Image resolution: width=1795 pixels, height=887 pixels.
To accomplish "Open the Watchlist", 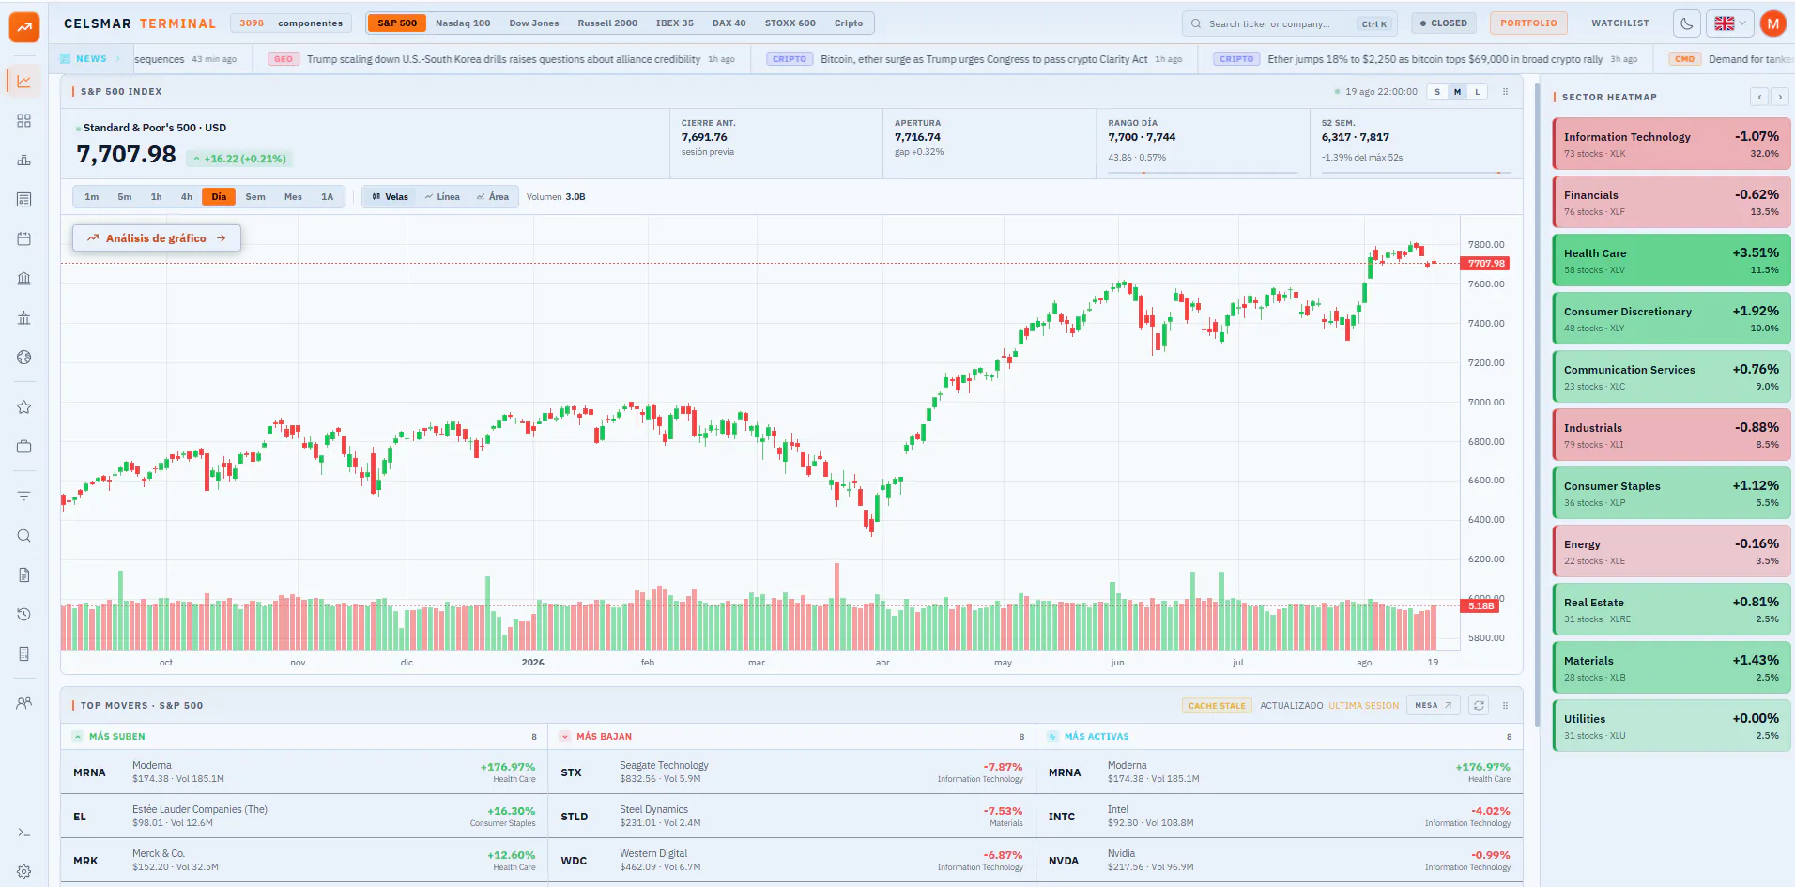I will pyautogui.click(x=1620, y=23).
